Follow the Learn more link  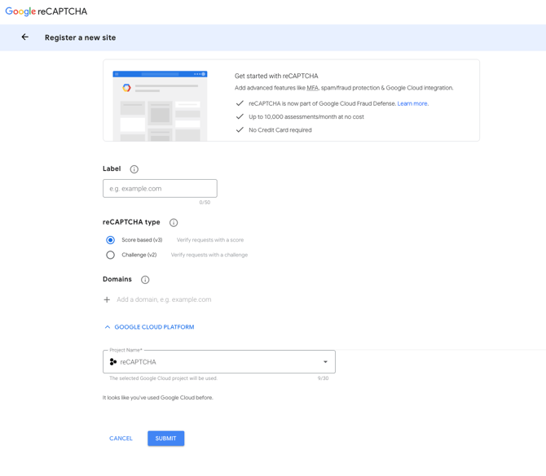(412, 103)
